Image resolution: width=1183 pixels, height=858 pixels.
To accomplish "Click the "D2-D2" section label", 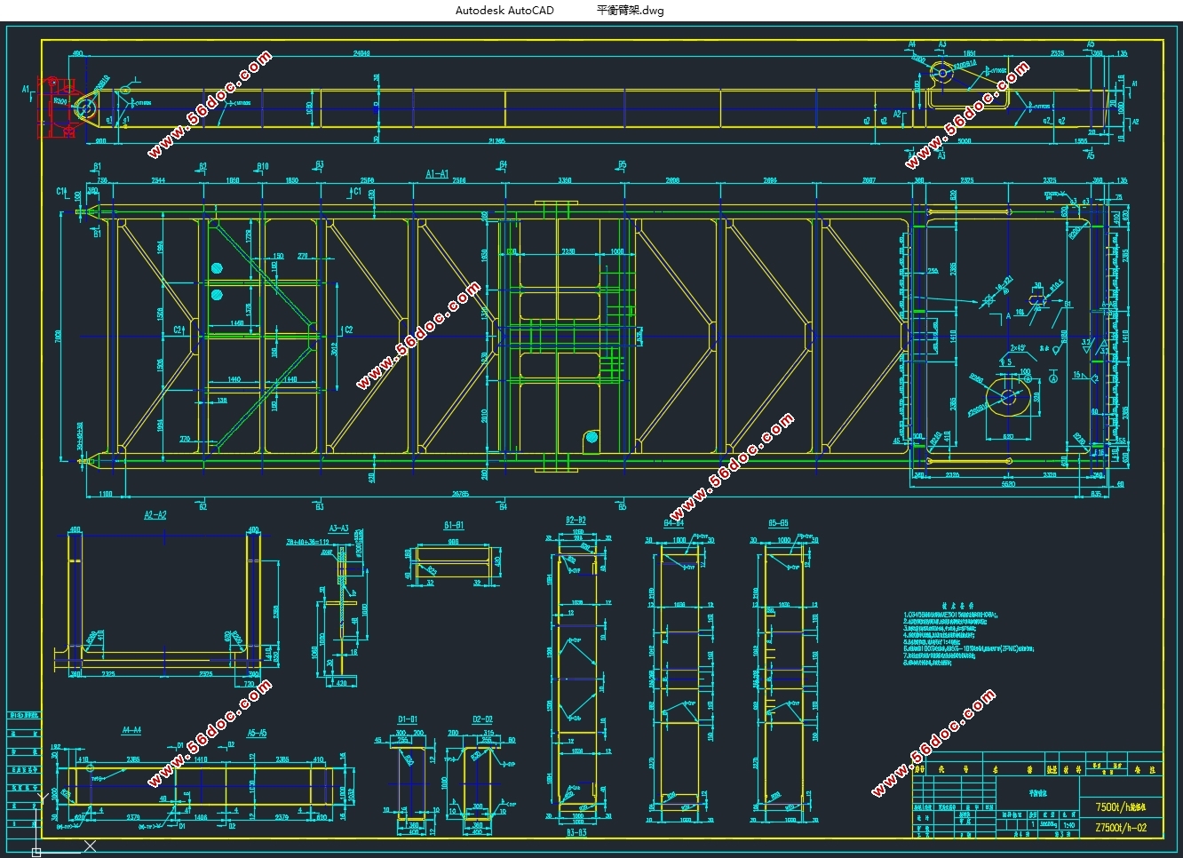I will click(x=482, y=719).
